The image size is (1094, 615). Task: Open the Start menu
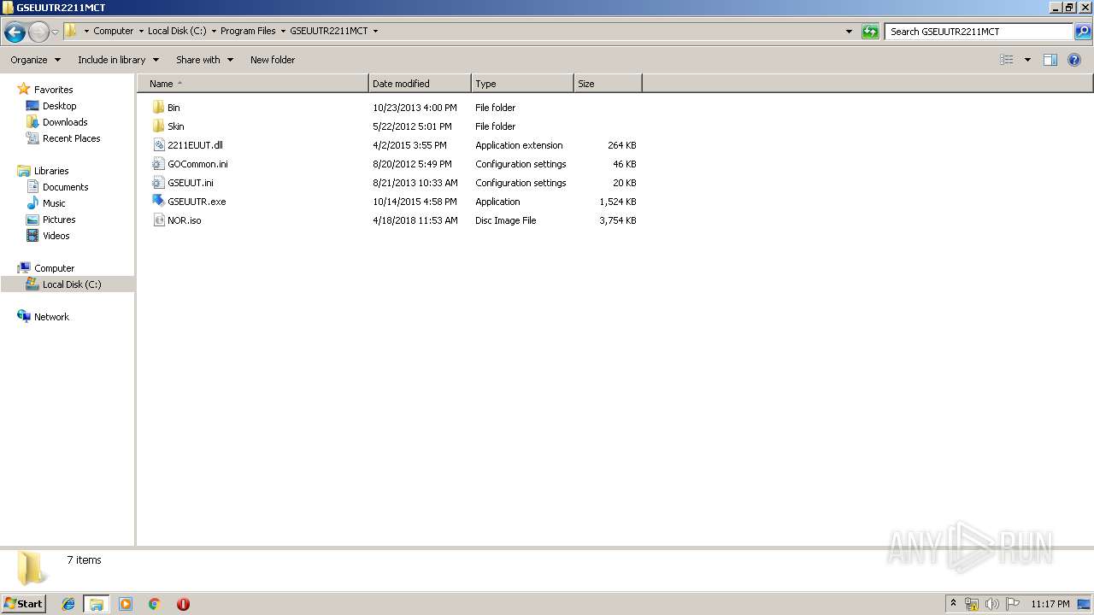(x=24, y=603)
